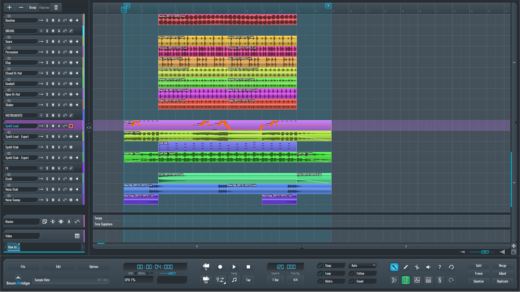Collapse the FX group chevron
Viewport: 520px width, 292px height.
41,168
